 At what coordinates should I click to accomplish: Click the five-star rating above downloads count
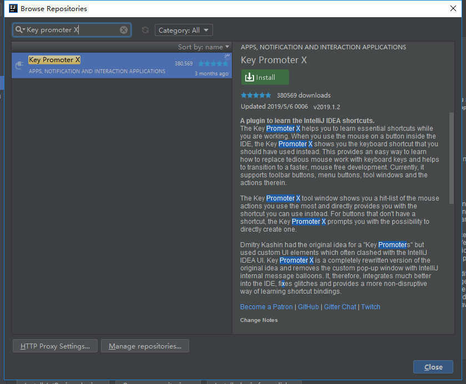point(256,95)
